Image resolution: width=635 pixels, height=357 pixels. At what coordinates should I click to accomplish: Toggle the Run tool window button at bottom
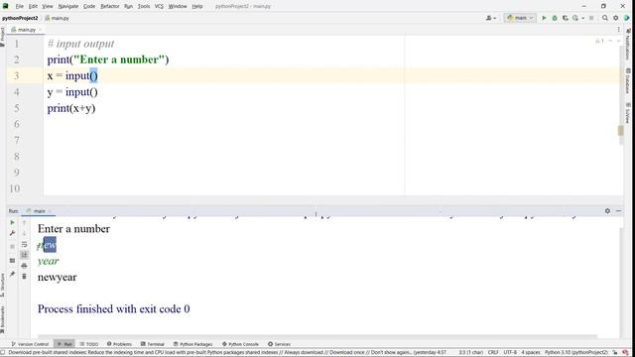click(x=63, y=344)
